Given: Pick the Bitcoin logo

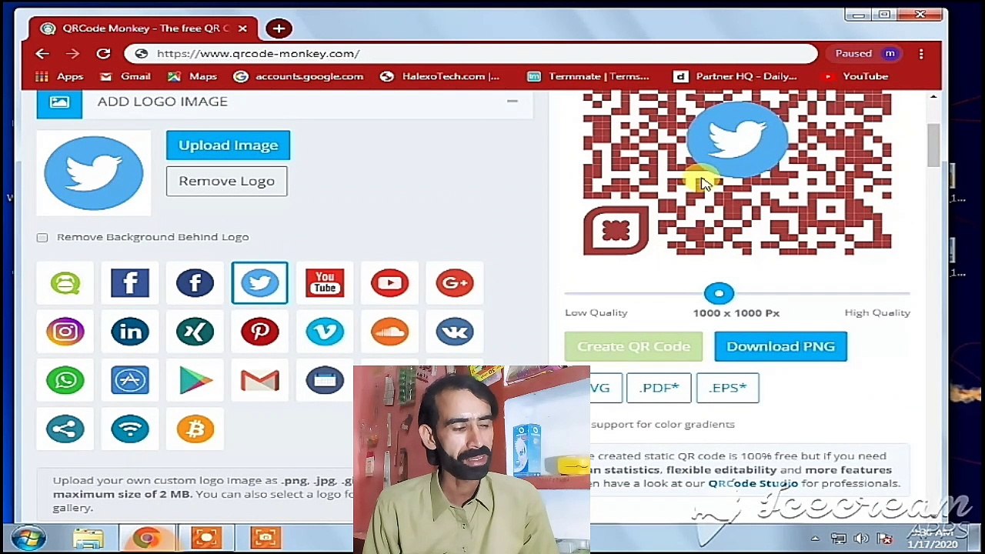Looking at the screenshot, I should tap(195, 429).
